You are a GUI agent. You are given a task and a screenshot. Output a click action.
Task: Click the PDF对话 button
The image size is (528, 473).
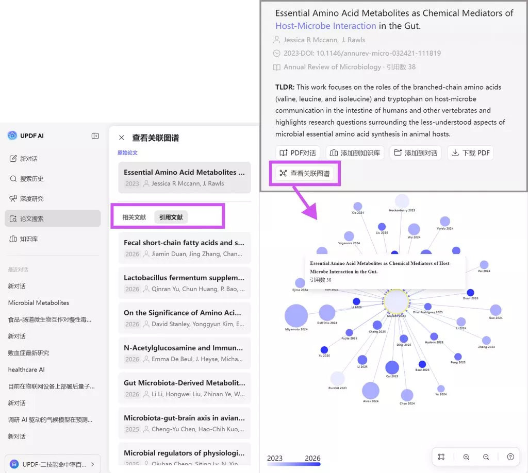click(x=298, y=153)
